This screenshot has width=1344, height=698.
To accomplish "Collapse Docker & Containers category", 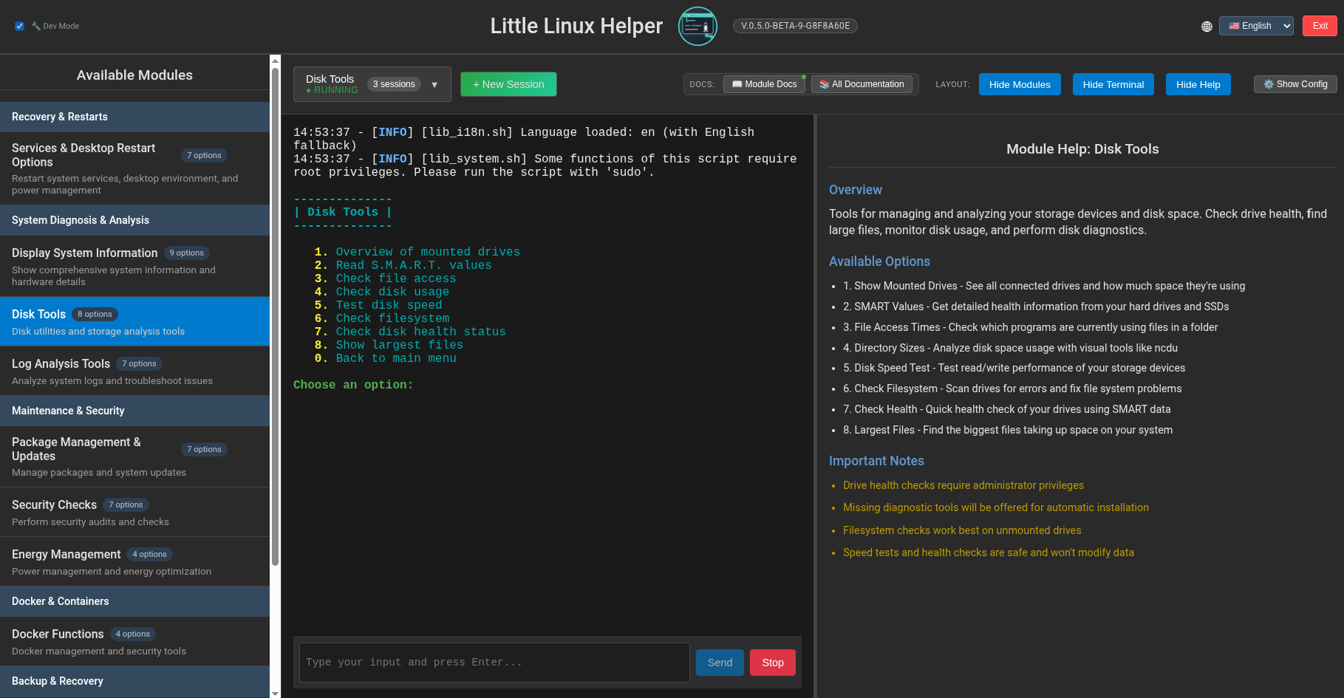I will 134,601.
